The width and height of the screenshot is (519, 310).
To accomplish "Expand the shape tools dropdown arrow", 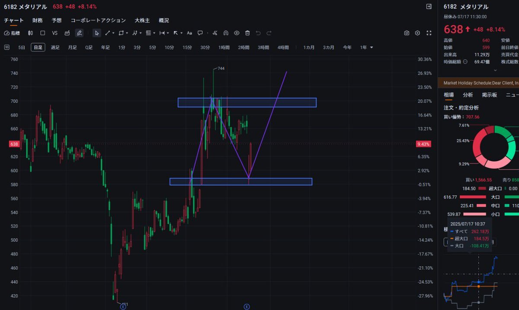I will 127,33.
